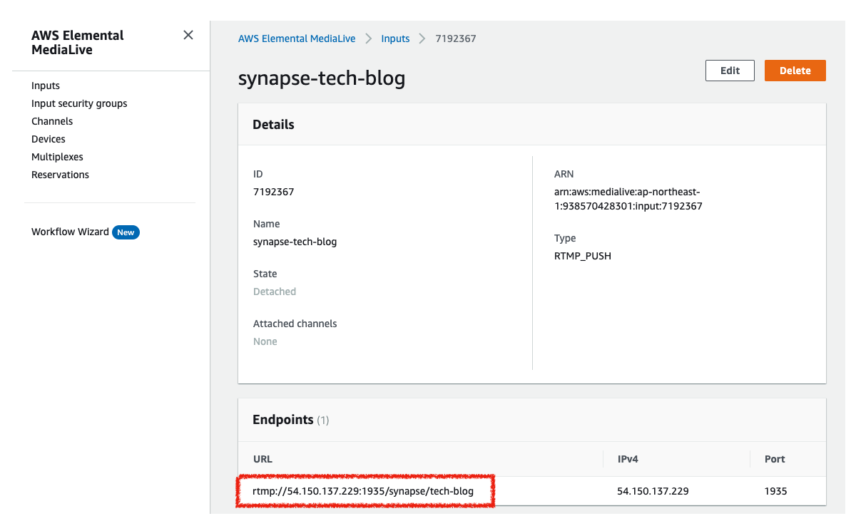Image resolution: width=856 pixels, height=516 pixels.
Task: Click the orange Delete button
Action: pos(795,71)
